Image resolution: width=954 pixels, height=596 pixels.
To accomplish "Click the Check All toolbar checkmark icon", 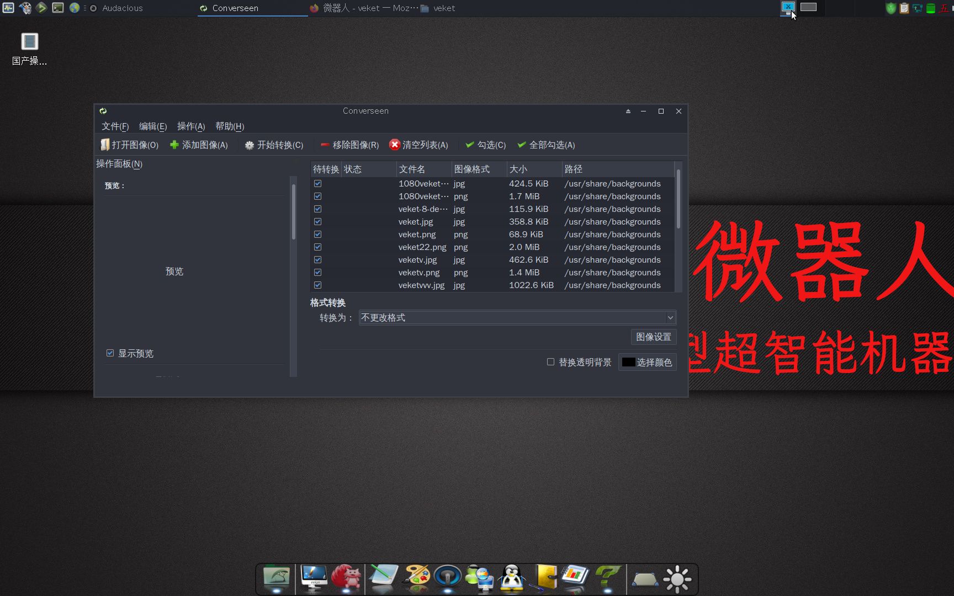I will 522,145.
